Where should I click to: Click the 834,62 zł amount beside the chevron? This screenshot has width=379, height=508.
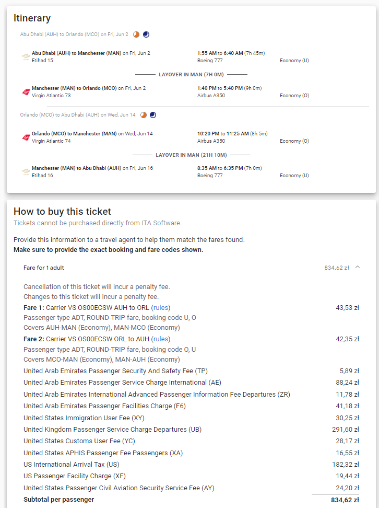(337, 268)
